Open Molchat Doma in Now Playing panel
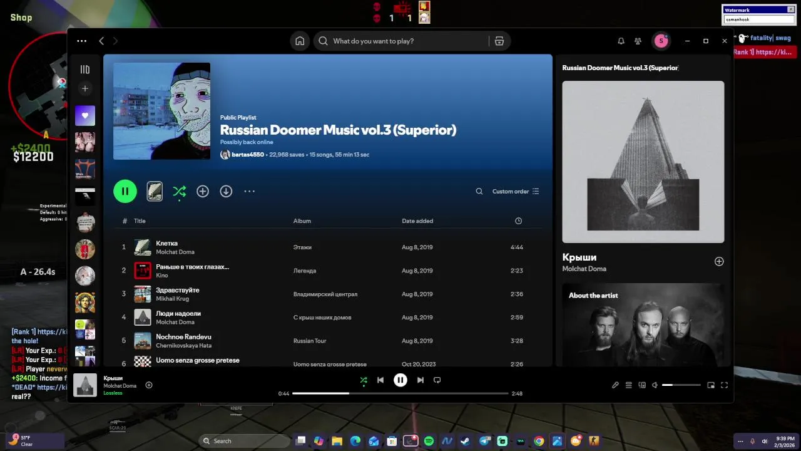Screen dimensions: 801x451 pos(584,269)
